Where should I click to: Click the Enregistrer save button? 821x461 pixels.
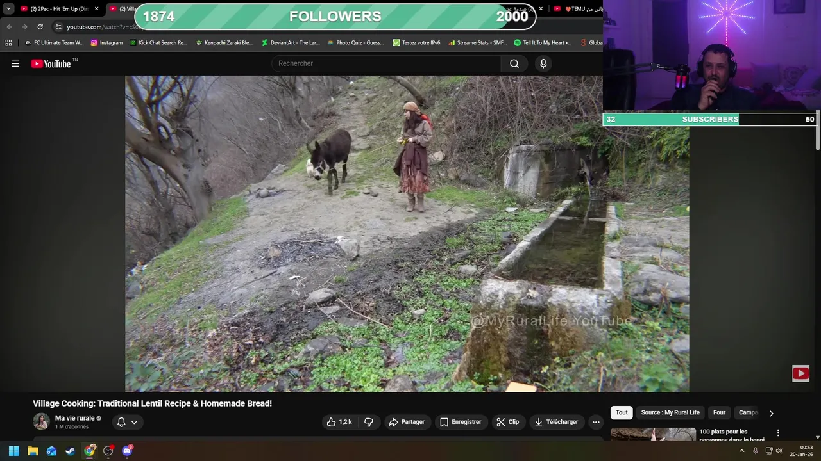point(461,422)
